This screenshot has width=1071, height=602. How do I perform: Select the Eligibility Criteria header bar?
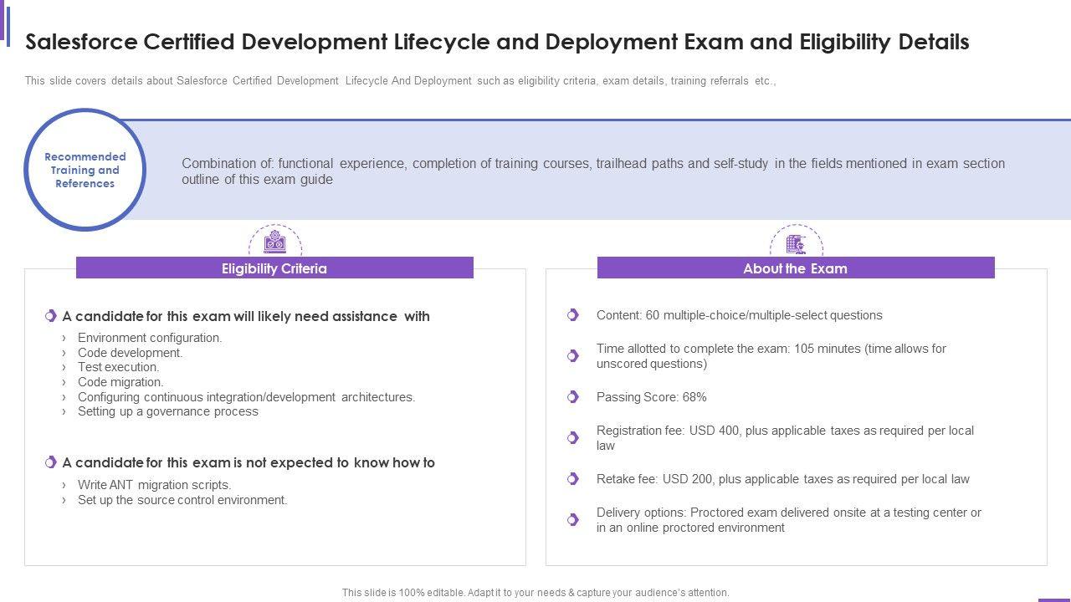274,268
